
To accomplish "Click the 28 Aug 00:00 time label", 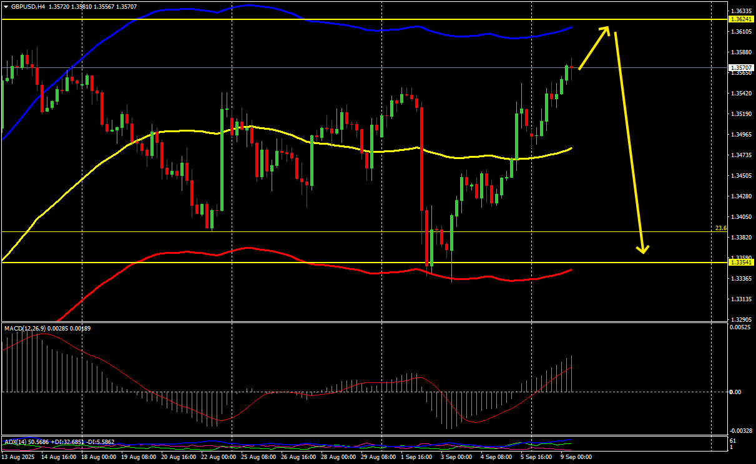I will [339, 457].
